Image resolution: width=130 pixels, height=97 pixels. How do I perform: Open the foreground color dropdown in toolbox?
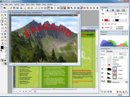[x=4, y=47]
